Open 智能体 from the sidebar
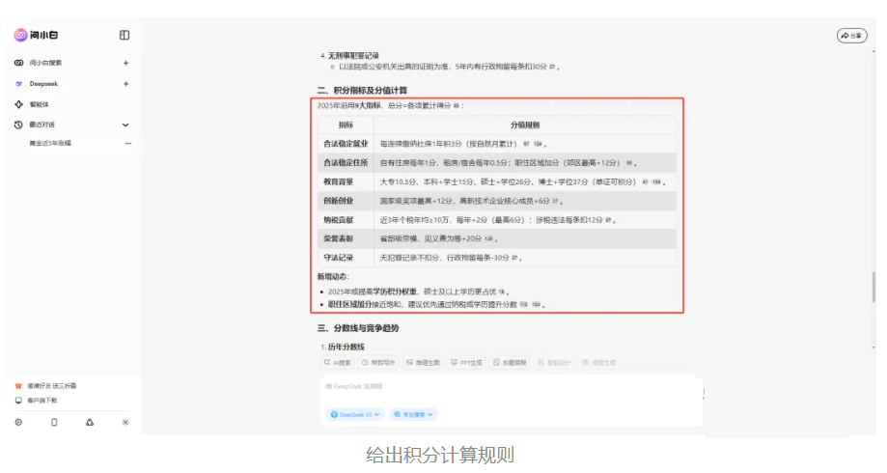The height and width of the screenshot is (473, 887). (39, 104)
